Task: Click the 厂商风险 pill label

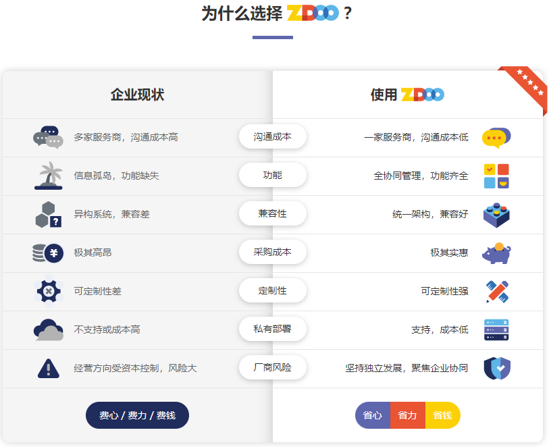Action: [x=272, y=367]
